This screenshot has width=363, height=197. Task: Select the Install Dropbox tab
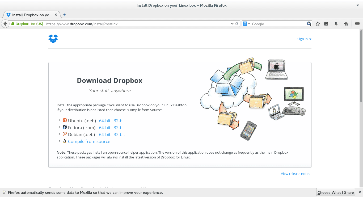(x=31, y=15)
